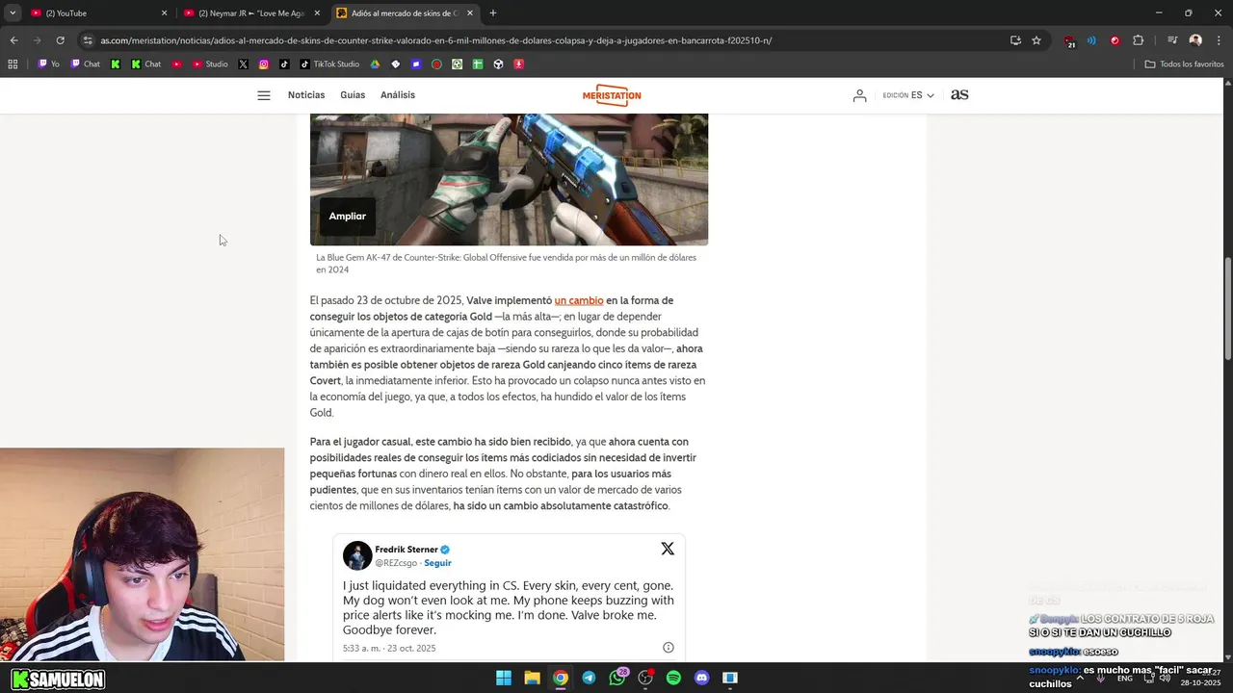The height and width of the screenshot is (693, 1233).
Task: Open the TikTok Studio bookmark
Action: pos(328,64)
